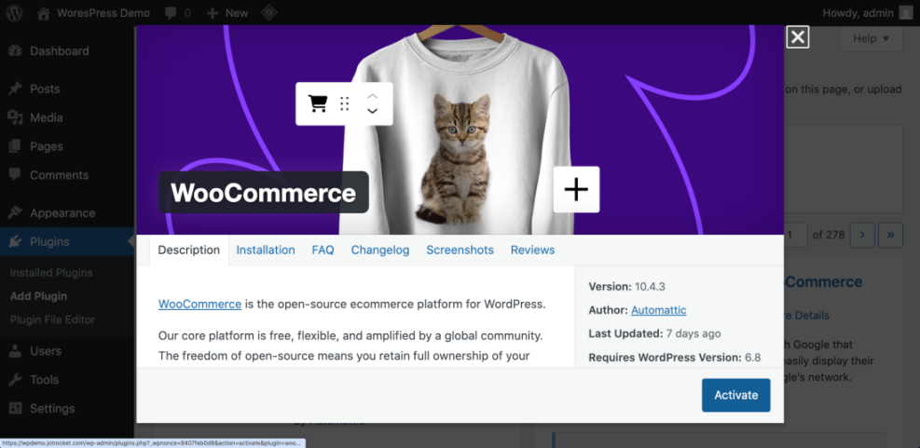Click the Comments speech icon in sidebar
Viewport: 920px width, 448px height.
pyautogui.click(x=15, y=175)
